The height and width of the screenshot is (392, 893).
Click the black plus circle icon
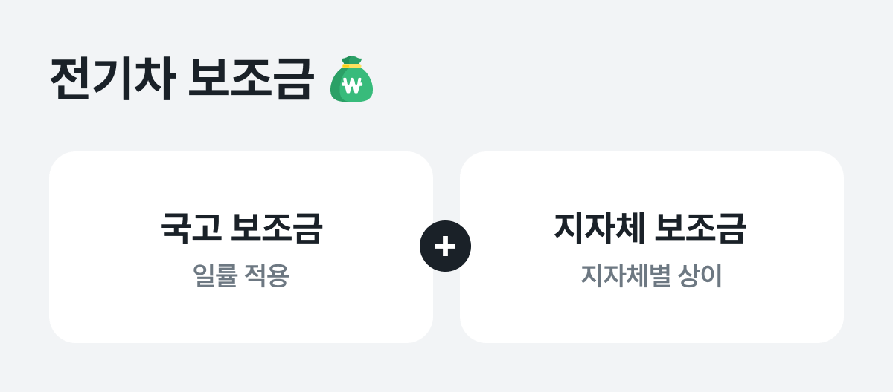pos(445,246)
